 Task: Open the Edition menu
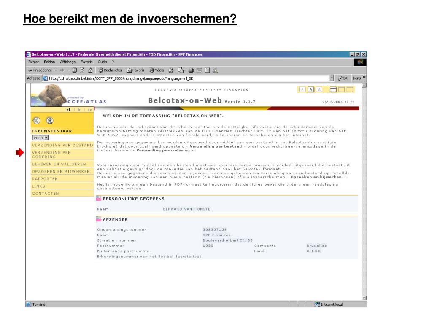[49, 62]
